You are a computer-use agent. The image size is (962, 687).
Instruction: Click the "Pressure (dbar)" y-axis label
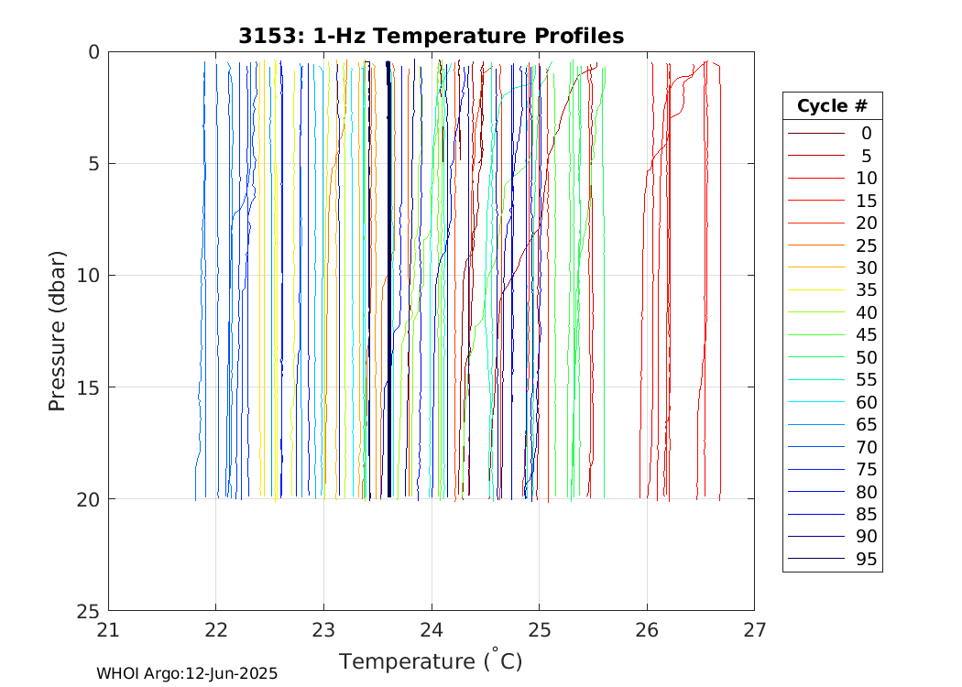coord(57,331)
